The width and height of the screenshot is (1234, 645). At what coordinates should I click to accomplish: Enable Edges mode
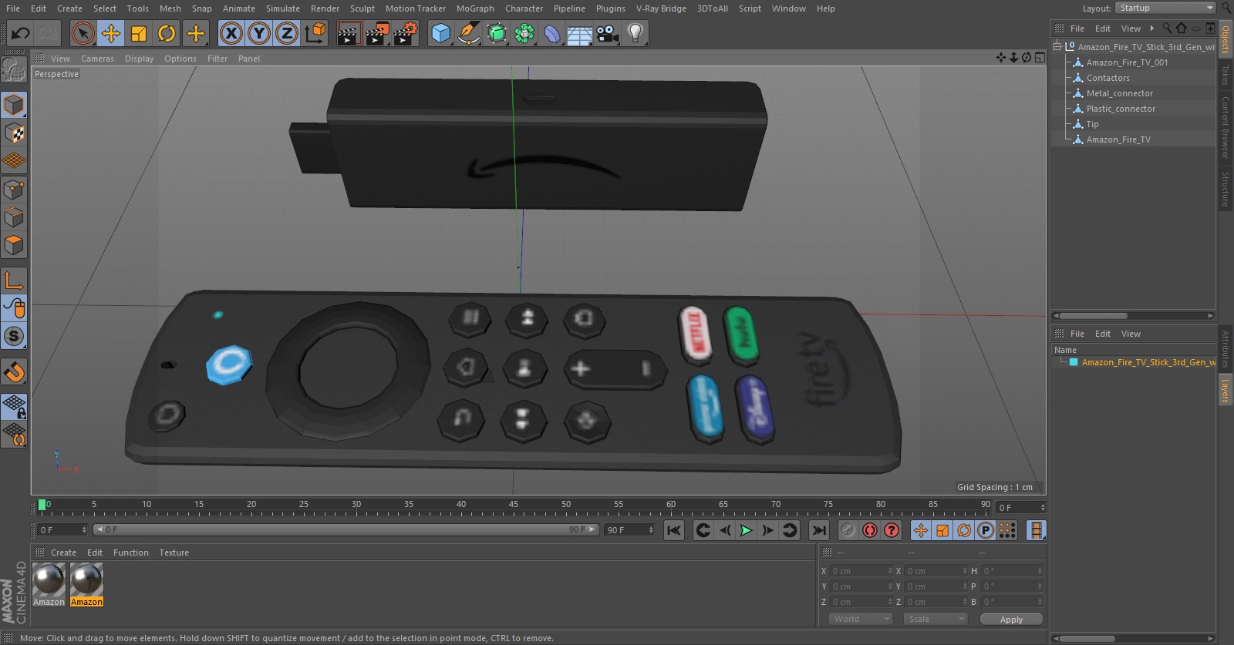point(14,217)
